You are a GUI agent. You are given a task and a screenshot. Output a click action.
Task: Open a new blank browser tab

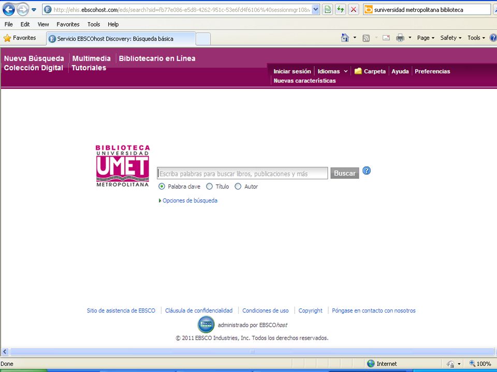tap(203, 39)
